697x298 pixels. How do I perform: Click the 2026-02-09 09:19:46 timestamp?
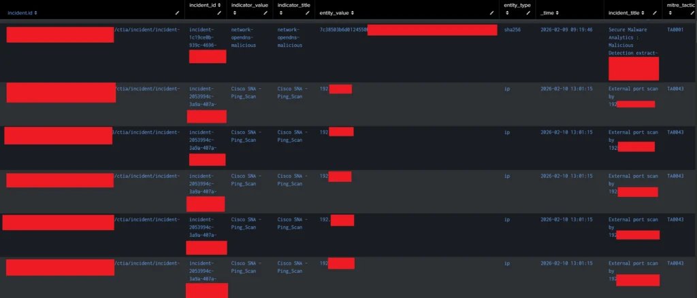click(566, 30)
